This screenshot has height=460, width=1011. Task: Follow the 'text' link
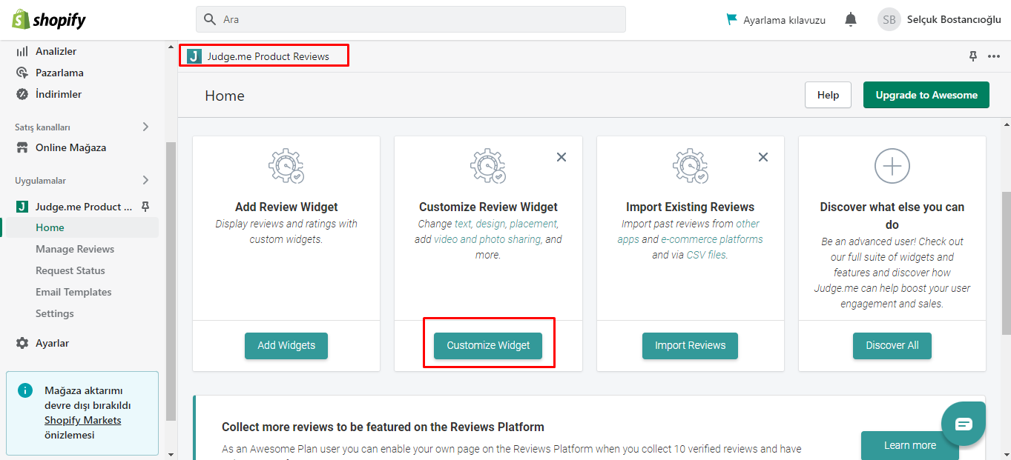(x=463, y=224)
